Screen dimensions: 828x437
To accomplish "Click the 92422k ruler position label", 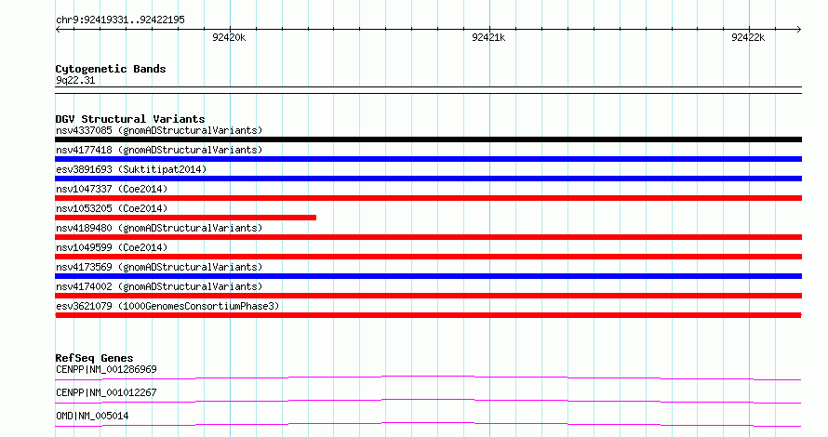I will click(x=748, y=37).
